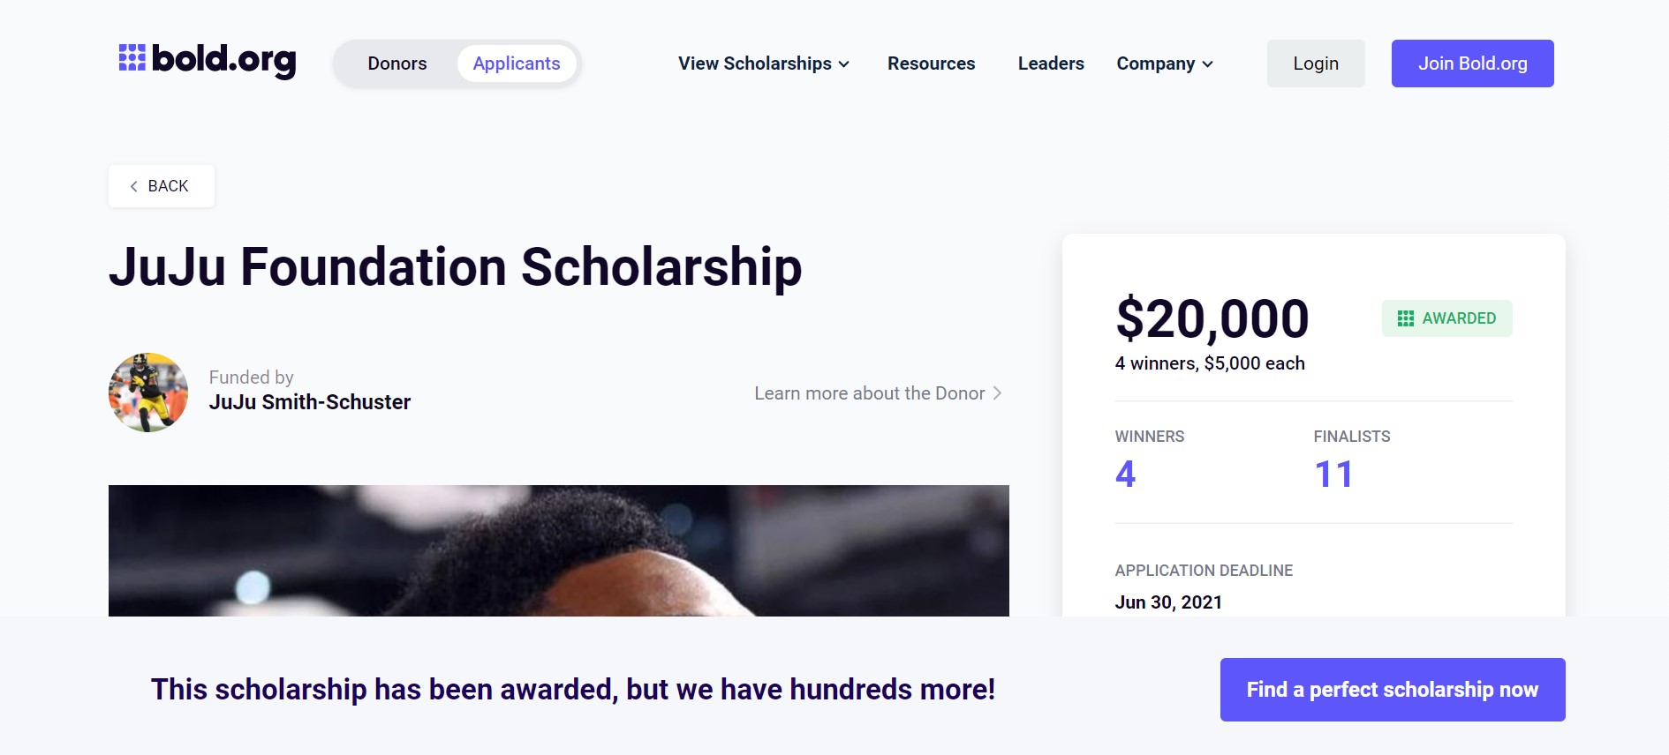Click the finalists count number 11
The height and width of the screenshot is (755, 1669).
coord(1333,475)
